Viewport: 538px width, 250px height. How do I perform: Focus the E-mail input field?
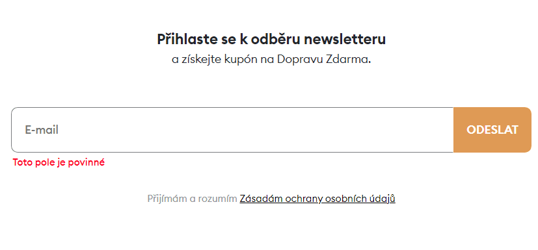pyautogui.click(x=232, y=130)
